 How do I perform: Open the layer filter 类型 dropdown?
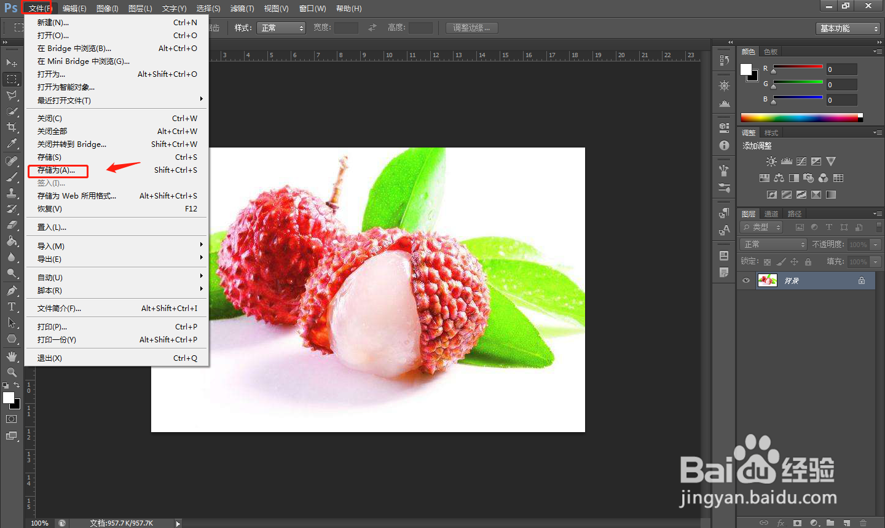pos(761,227)
